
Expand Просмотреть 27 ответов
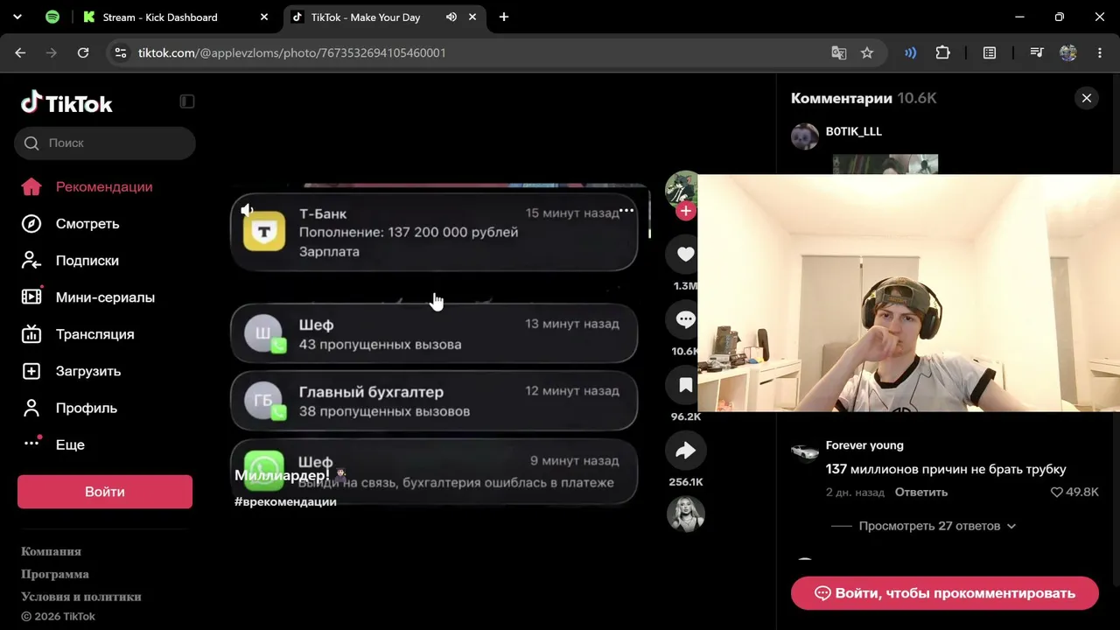937,526
